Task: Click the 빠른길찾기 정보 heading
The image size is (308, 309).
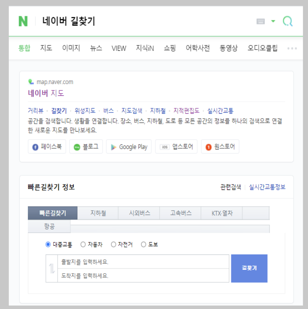Action: point(51,187)
